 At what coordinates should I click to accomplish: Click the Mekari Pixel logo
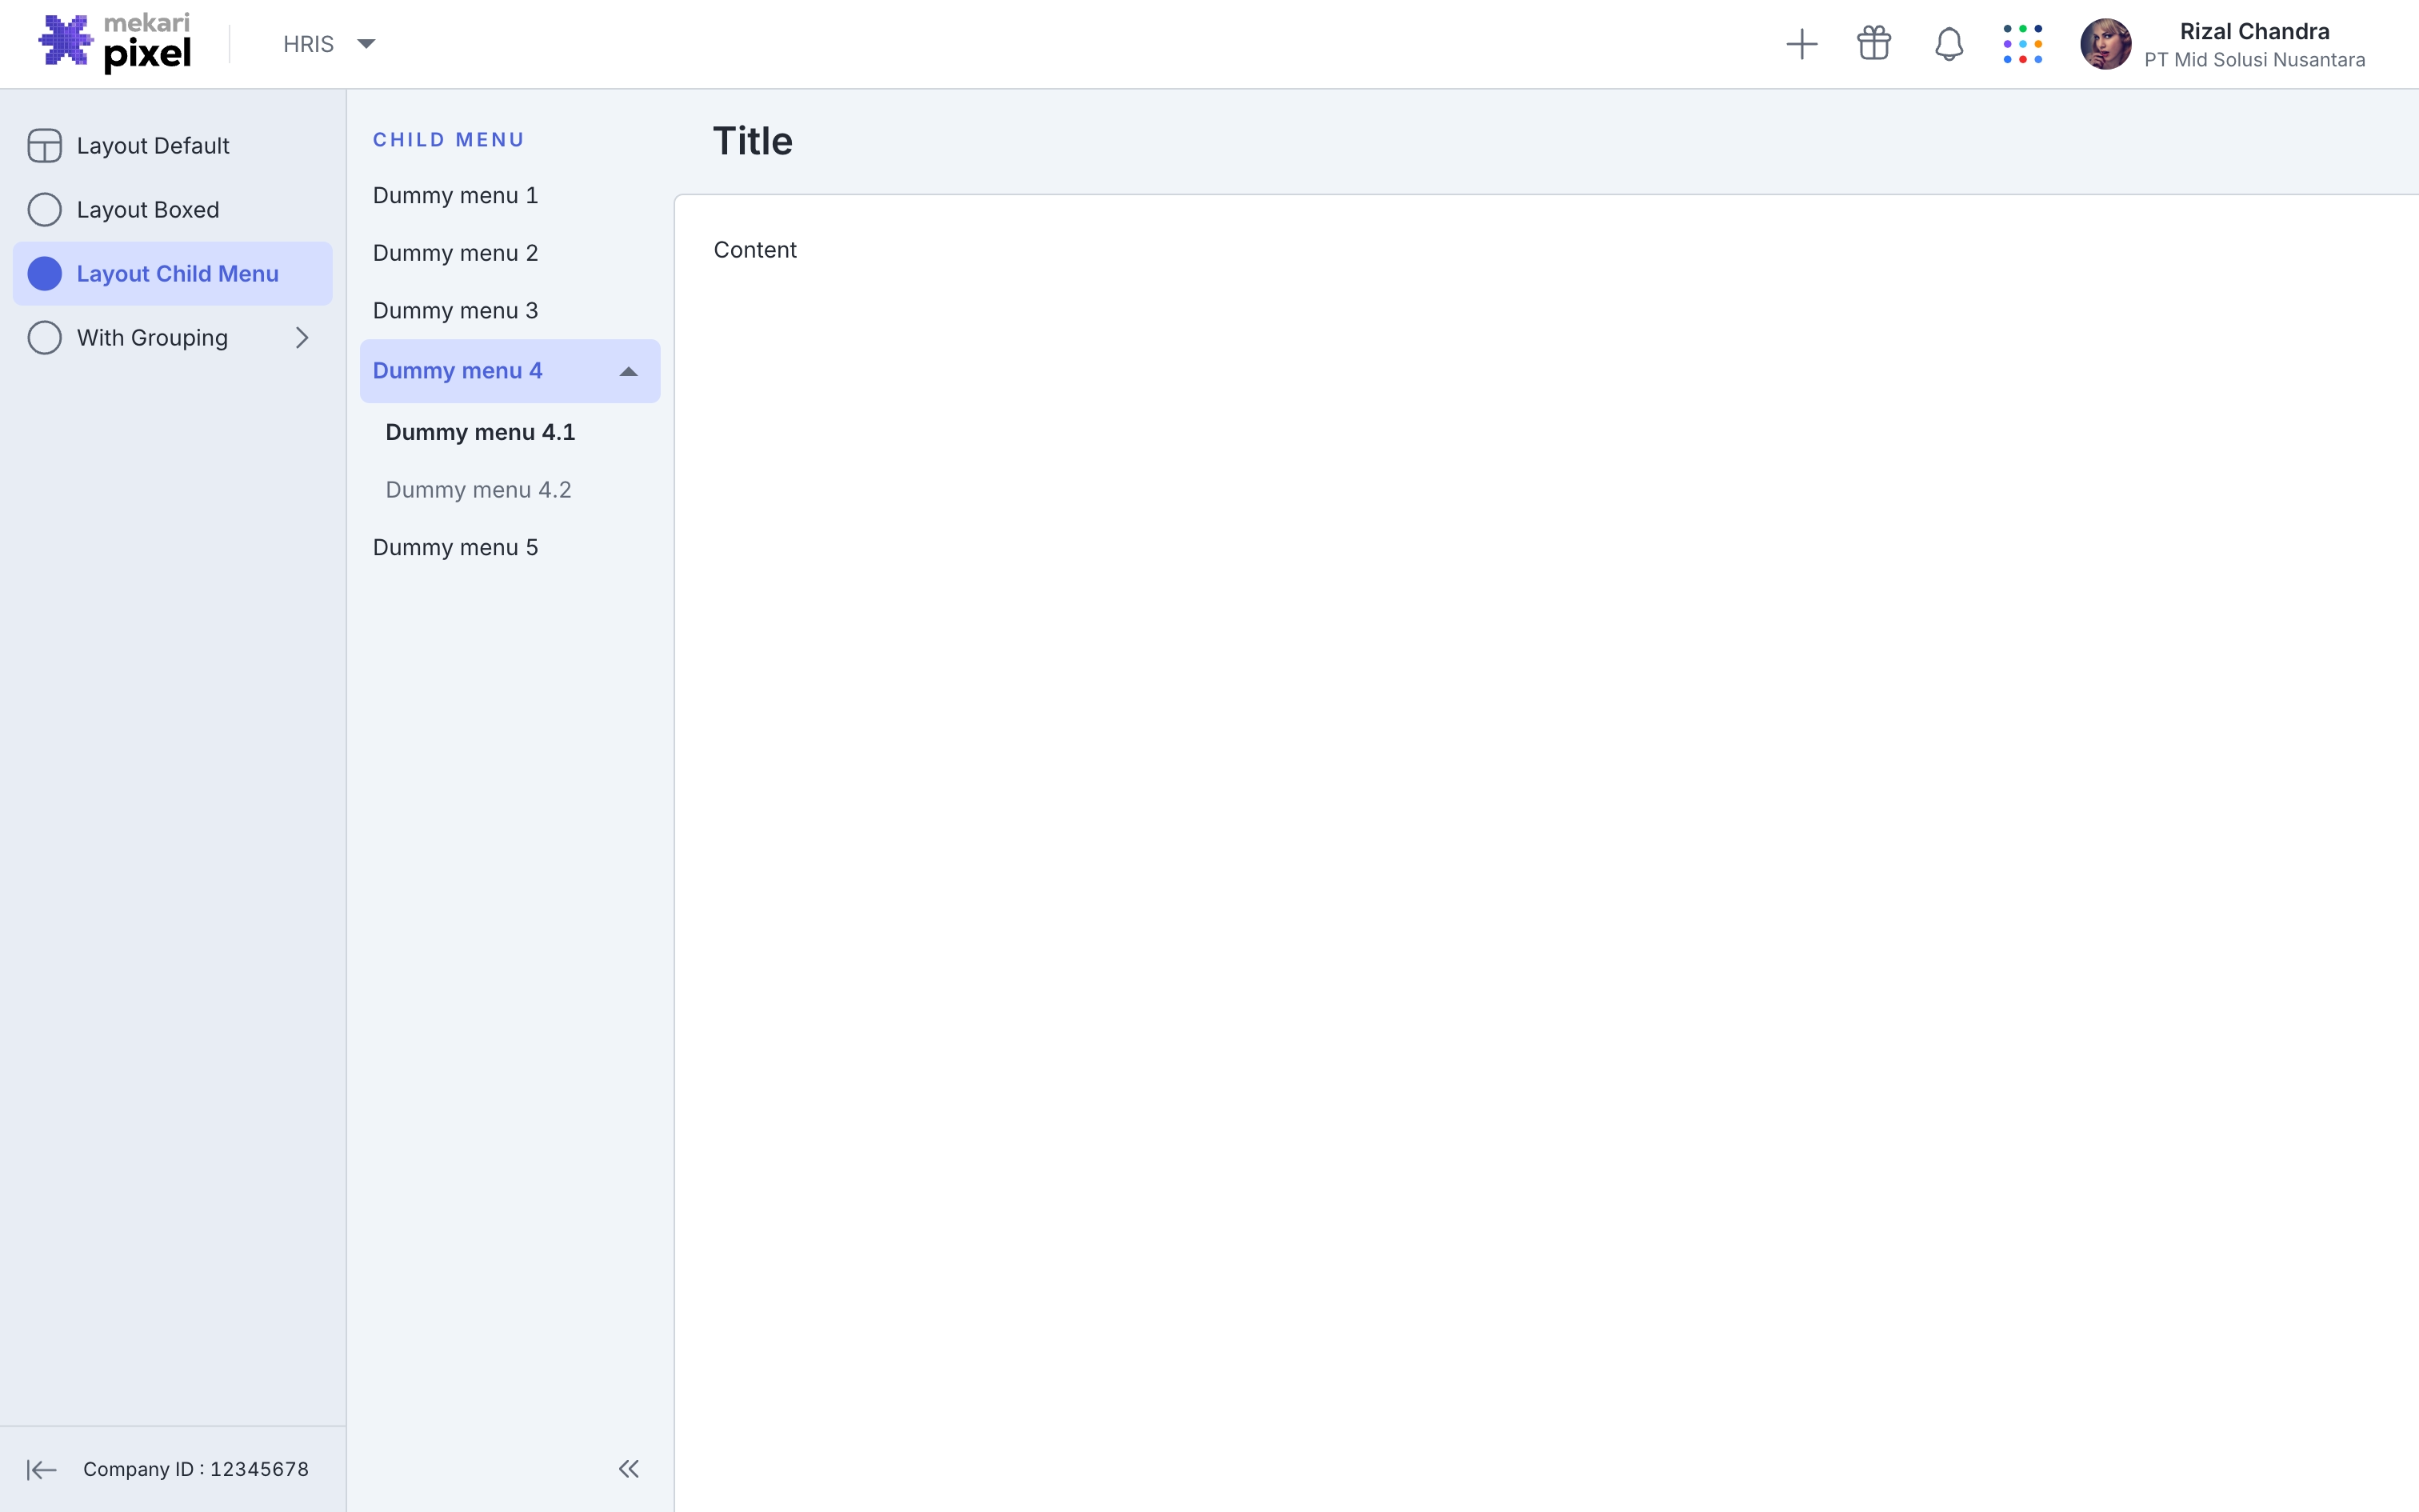pos(115,44)
